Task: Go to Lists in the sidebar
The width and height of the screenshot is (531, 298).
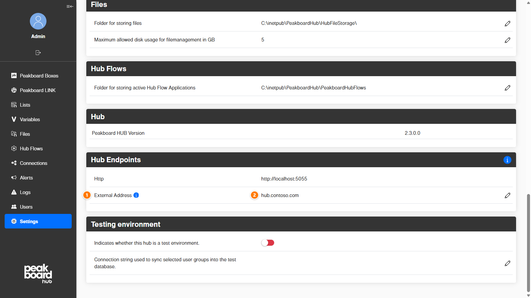Action: coord(38,105)
